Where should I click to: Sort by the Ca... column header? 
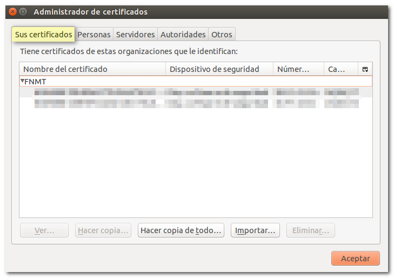[x=341, y=69]
